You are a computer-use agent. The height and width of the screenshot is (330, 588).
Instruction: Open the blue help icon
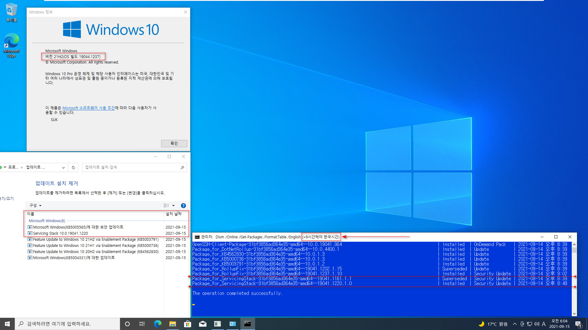183,206
